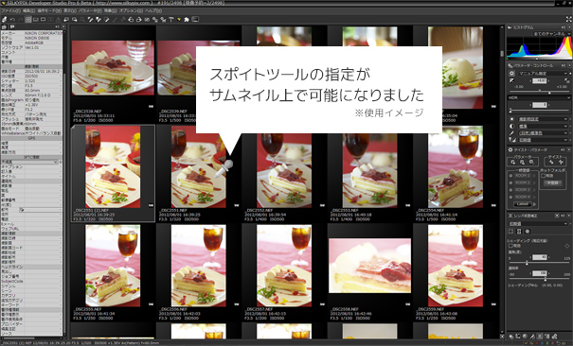Click the magnifier zoom tool in toolbar
The height and width of the screenshot is (346, 573).
point(82,19)
